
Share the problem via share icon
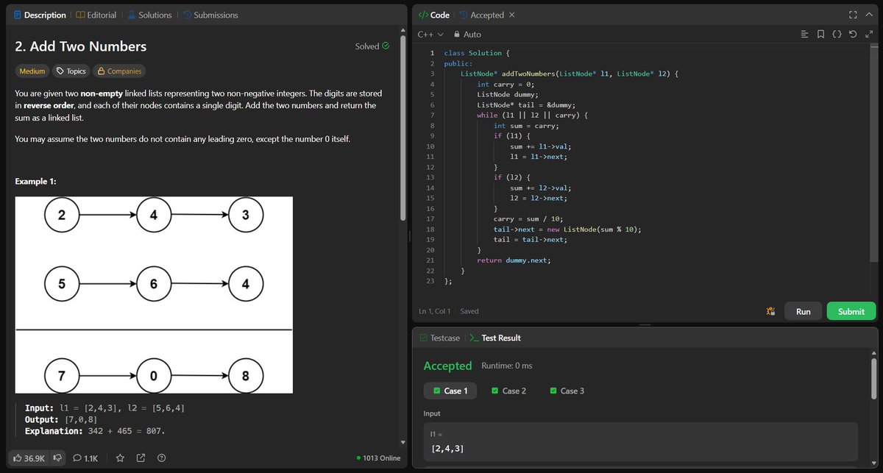(x=141, y=458)
